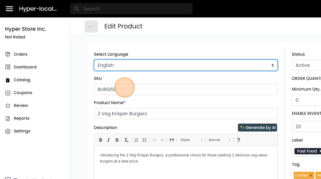This screenshot has width=321, height=179.
Task: Open the Status dropdown showing Active
Action: point(307,65)
